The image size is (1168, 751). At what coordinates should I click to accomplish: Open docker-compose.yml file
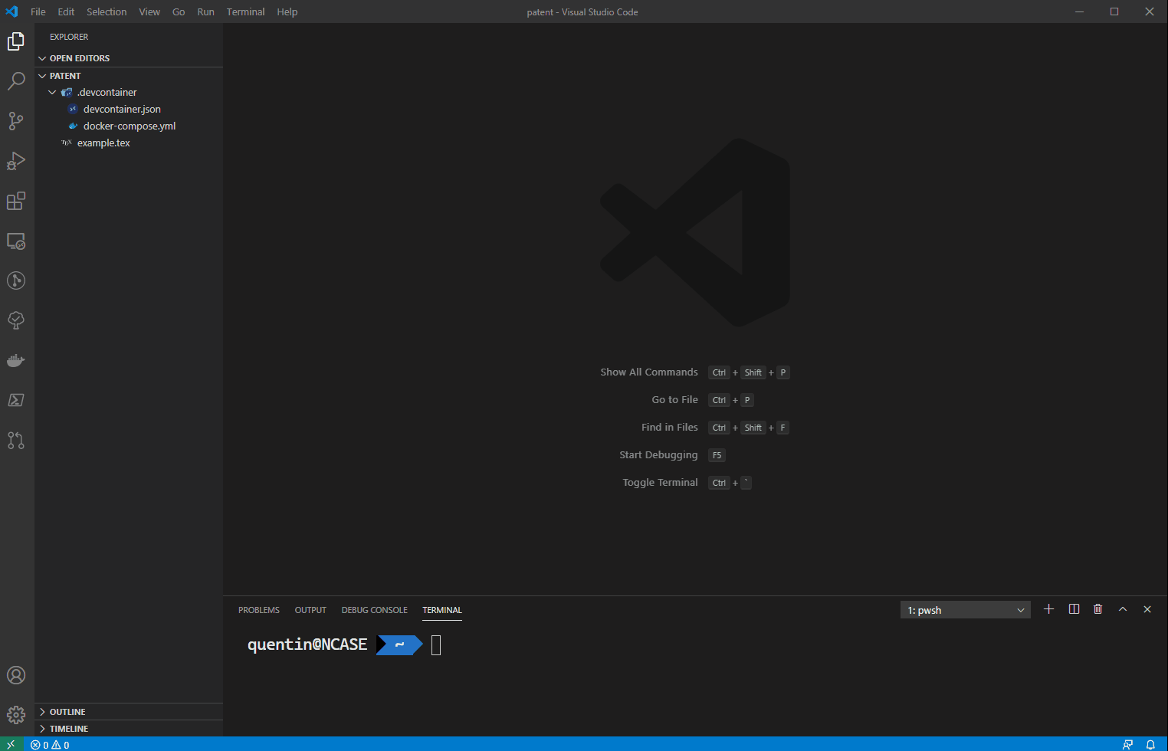(x=129, y=126)
